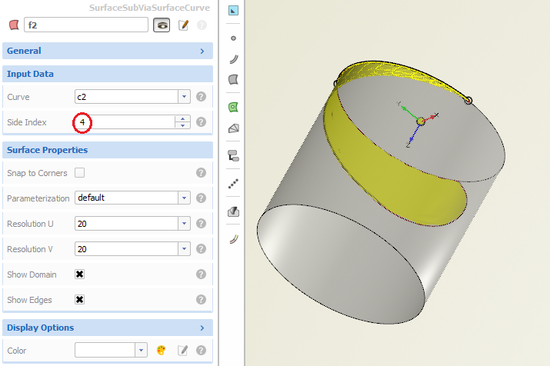550x366 pixels.
Task: Click the Surface Properties section header
Action: click(x=108, y=150)
